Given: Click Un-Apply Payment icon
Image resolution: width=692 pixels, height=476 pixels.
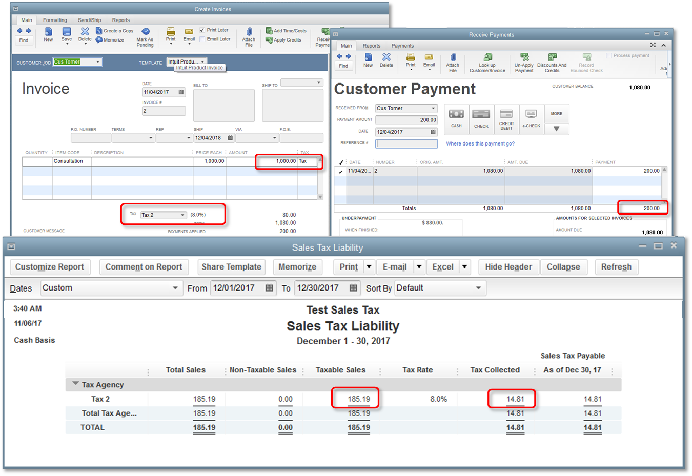Looking at the screenshot, I should pyautogui.click(x=524, y=57).
